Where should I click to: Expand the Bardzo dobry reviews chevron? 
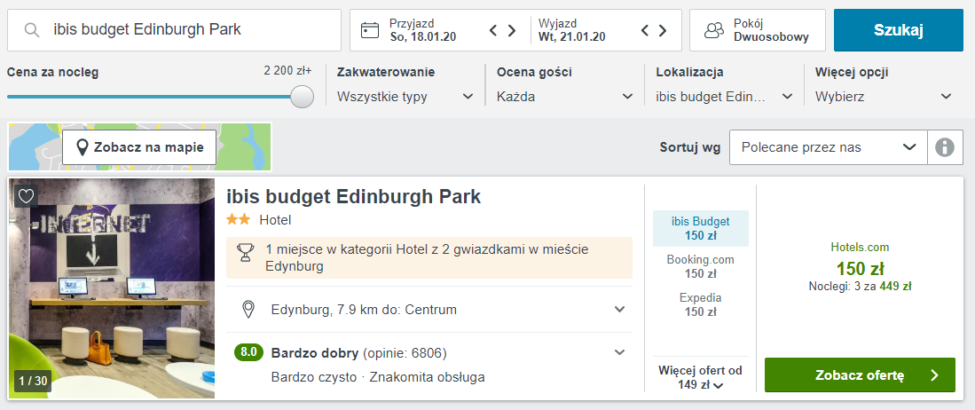pyautogui.click(x=619, y=352)
